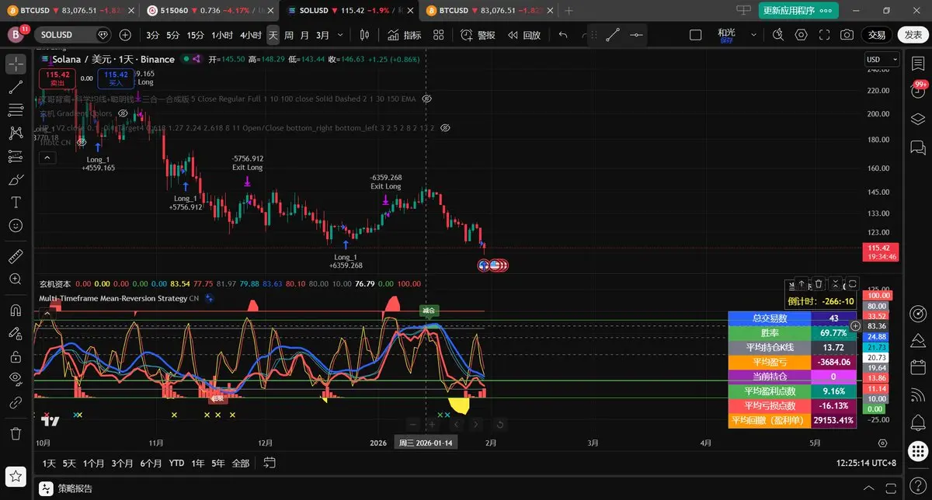Image resolution: width=932 pixels, height=500 pixels.
Task: Open the chat panel in right sidebar
Action: (x=918, y=146)
